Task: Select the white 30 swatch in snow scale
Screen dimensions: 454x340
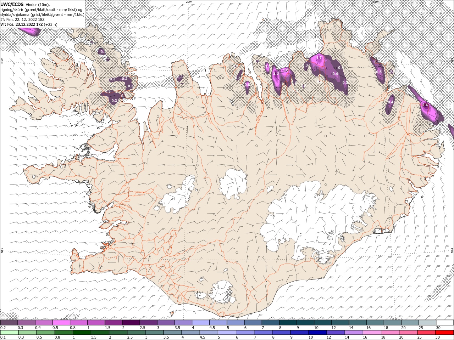Action: (445, 323)
